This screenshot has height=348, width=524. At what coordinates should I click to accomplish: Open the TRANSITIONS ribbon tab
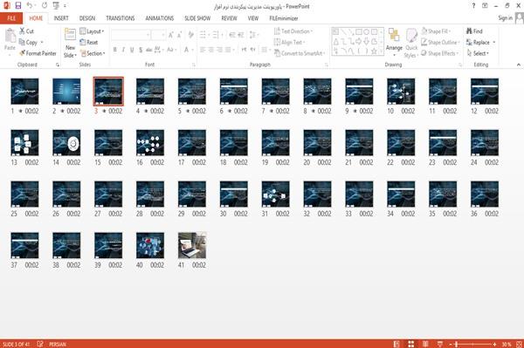click(x=121, y=18)
